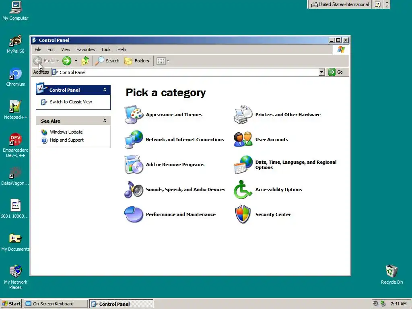
Task: Click inside the Address bar field
Action: pos(185,72)
